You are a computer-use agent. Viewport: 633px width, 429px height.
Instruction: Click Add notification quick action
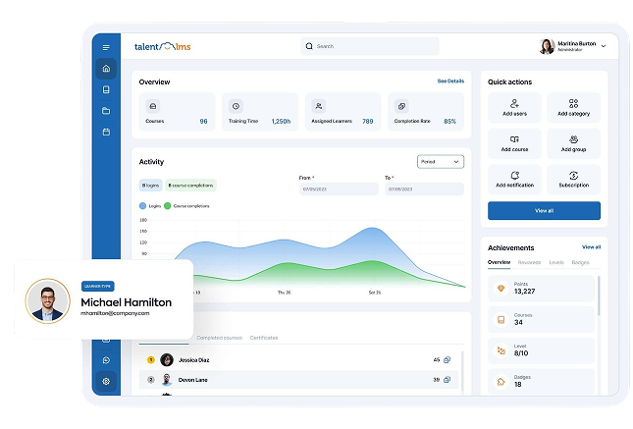514,180
